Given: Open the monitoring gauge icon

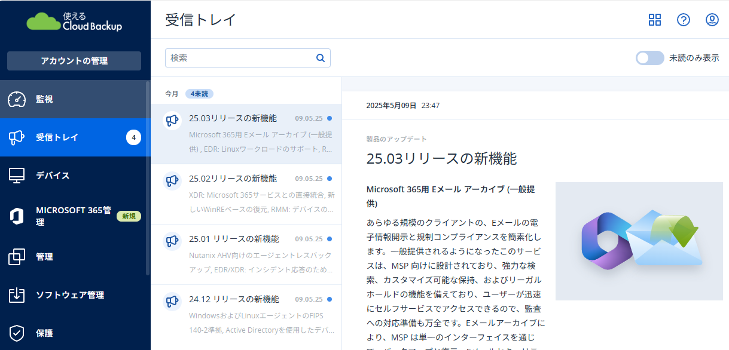Looking at the screenshot, I should tap(17, 99).
